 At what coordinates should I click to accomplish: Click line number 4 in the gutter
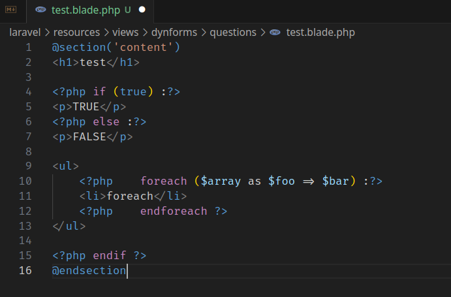click(28, 91)
